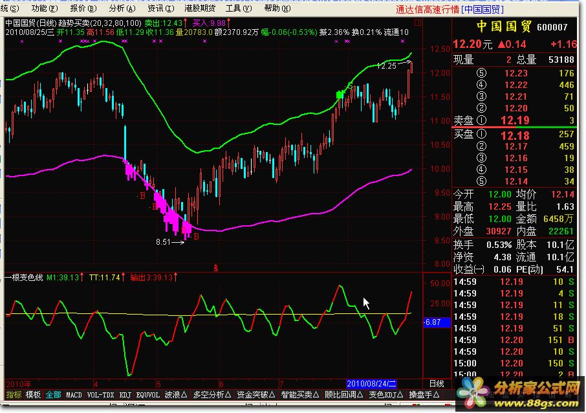The image size is (586, 413).
Task: Click the 2010年 timeline year label
Action: (19, 385)
